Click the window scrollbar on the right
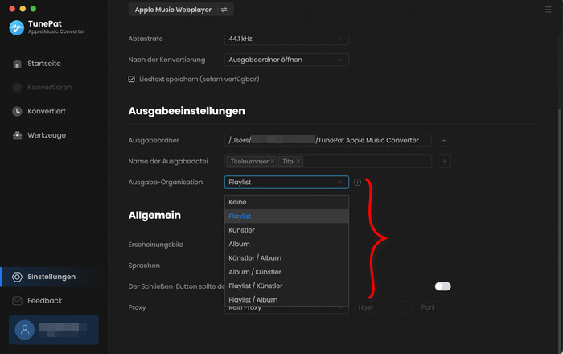The height and width of the screenshot is (354, 563). [x=559, y=230]
